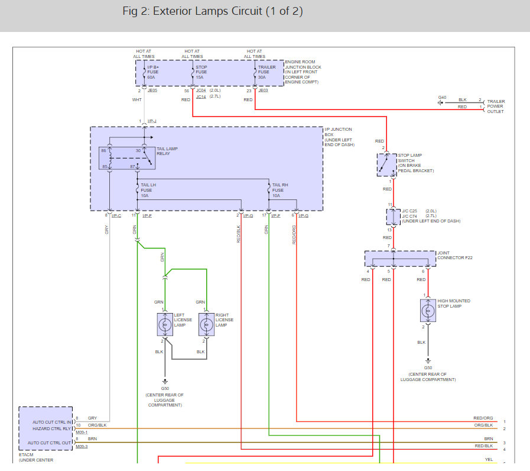Click the G50 ground symbol below license lamps
The width and height of the screenshot is (530, 471).
pos(165,381)
